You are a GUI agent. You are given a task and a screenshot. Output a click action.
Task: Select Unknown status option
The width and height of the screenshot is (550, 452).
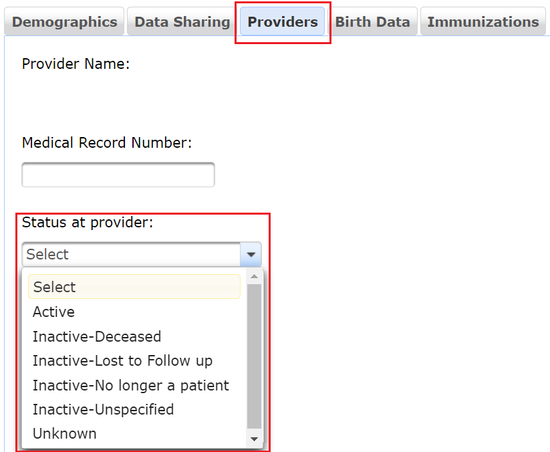[x=65, y=433]
